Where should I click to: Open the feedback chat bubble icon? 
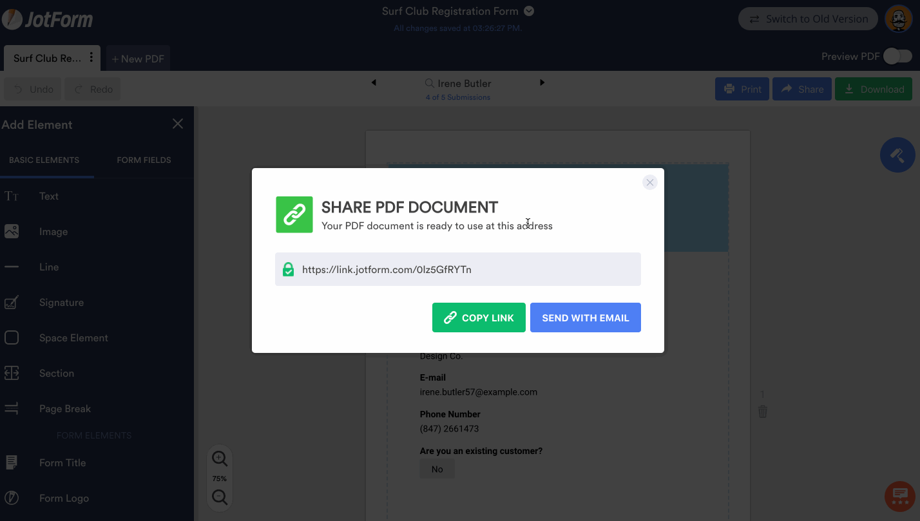click(900, 497)
